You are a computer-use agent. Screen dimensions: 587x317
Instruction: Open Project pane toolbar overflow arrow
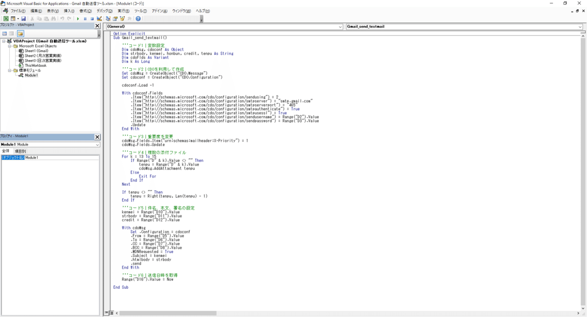[99, 35]
